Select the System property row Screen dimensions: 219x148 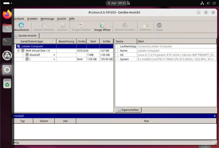166,59
